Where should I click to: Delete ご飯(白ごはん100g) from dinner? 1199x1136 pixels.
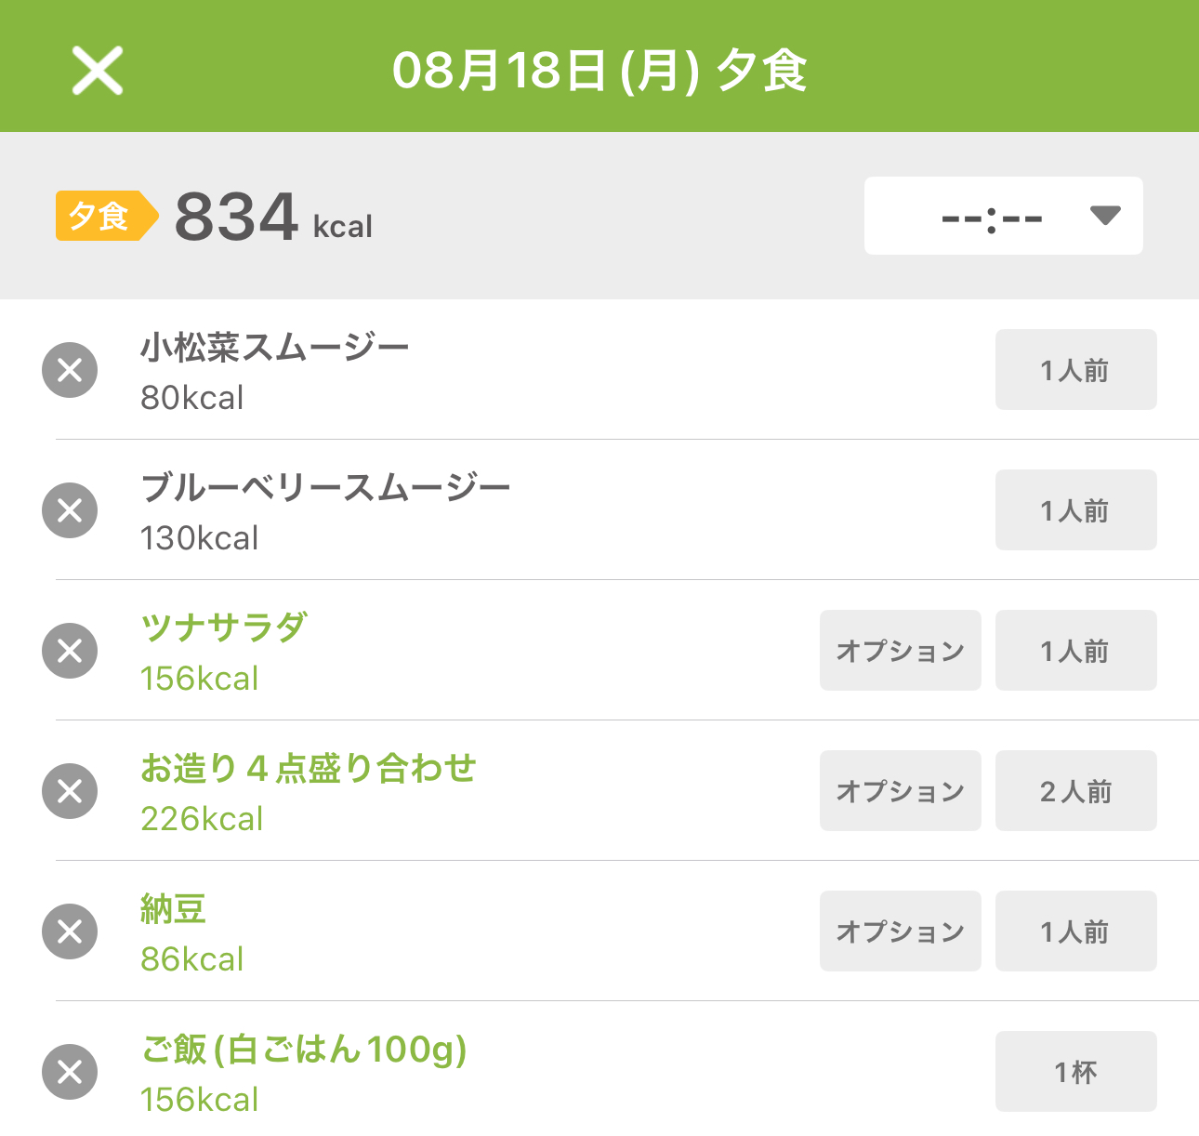coord(70,1072)
